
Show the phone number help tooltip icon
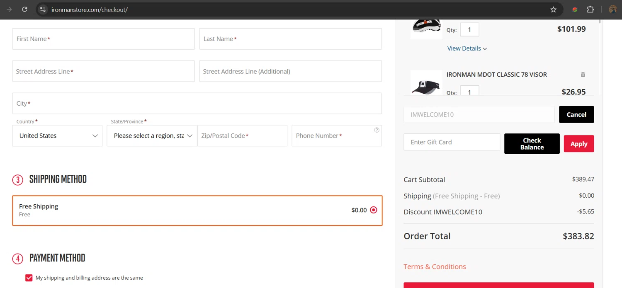coord(377,130)
